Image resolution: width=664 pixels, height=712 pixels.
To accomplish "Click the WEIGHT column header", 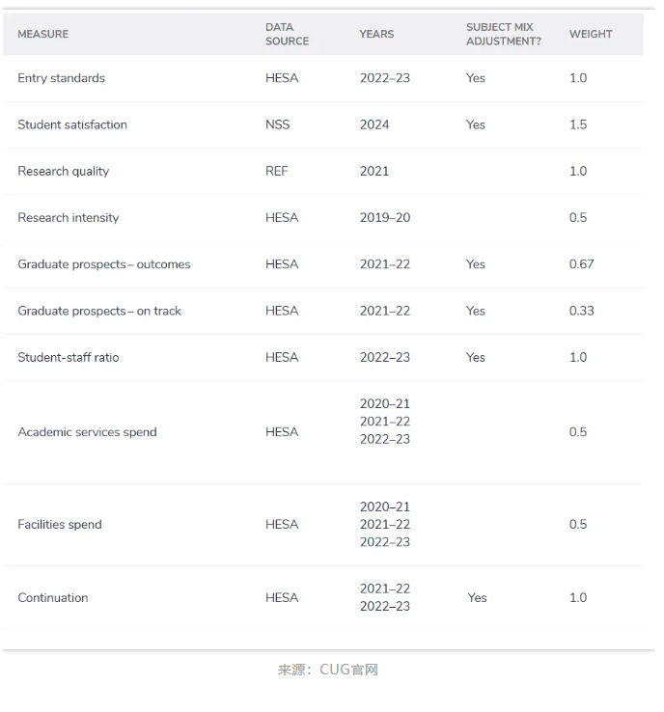I will point(591,34).
